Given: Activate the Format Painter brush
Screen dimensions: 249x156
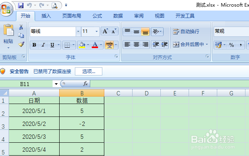Looking at the screenshot, I should 21,44.
